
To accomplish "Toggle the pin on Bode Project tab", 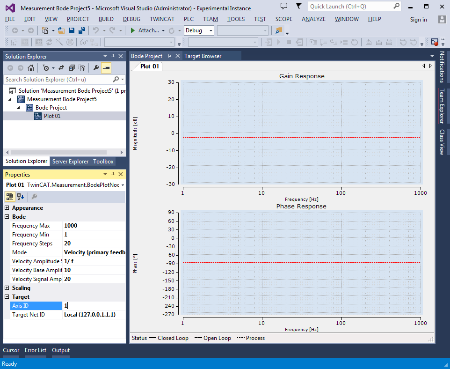I will click(169, 56).
